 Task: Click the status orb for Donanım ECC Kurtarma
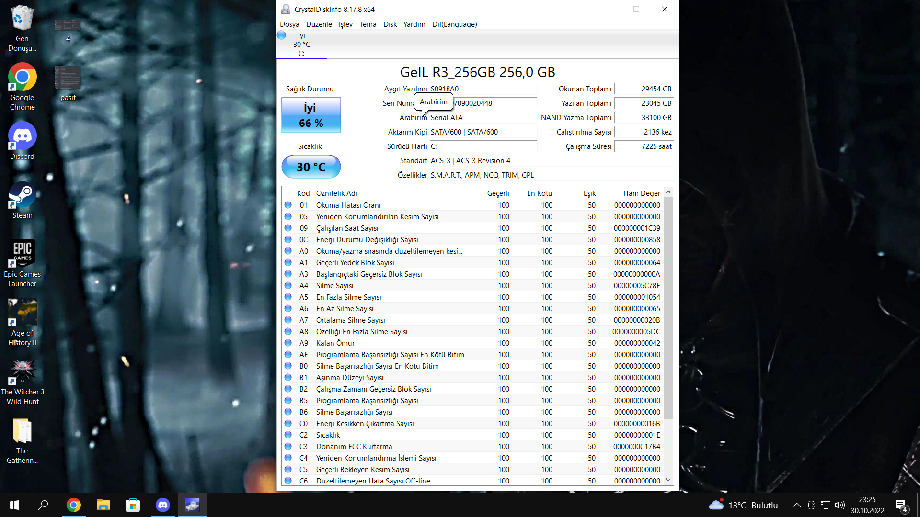[x=288, y=446]
